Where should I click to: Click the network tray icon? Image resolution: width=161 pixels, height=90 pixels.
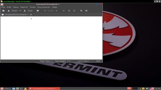(140, 88)
